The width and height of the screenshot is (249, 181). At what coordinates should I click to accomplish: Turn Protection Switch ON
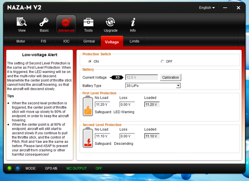[90, 61]
